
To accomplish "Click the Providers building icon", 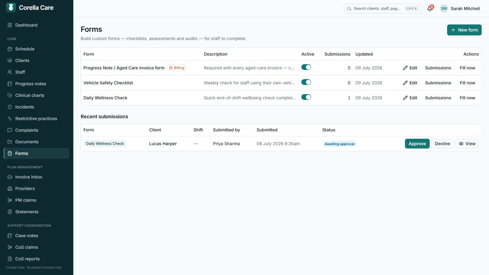I will click(x=10, y=189).
